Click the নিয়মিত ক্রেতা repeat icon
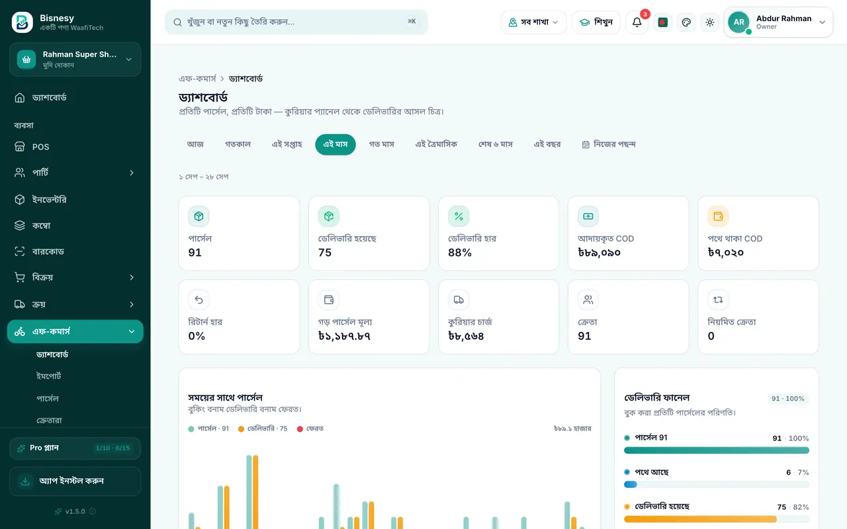847x529 pixels. coord(718,300)
